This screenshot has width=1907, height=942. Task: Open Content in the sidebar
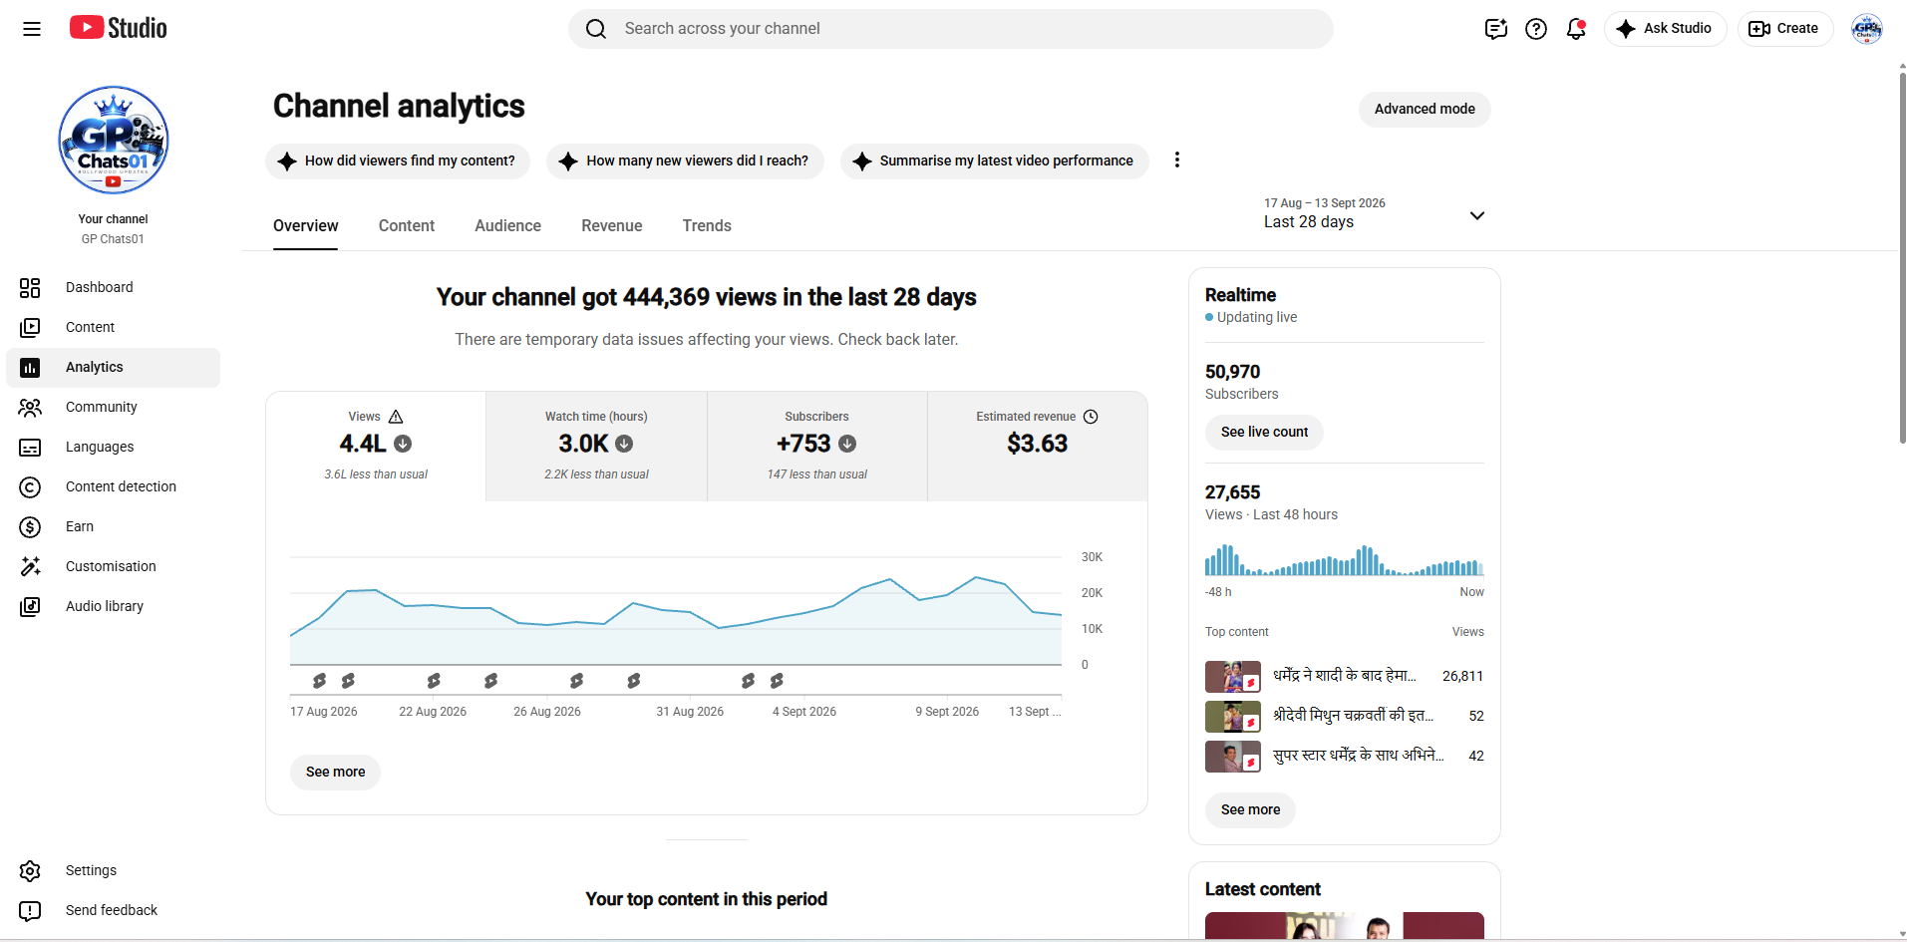point(113,328)
